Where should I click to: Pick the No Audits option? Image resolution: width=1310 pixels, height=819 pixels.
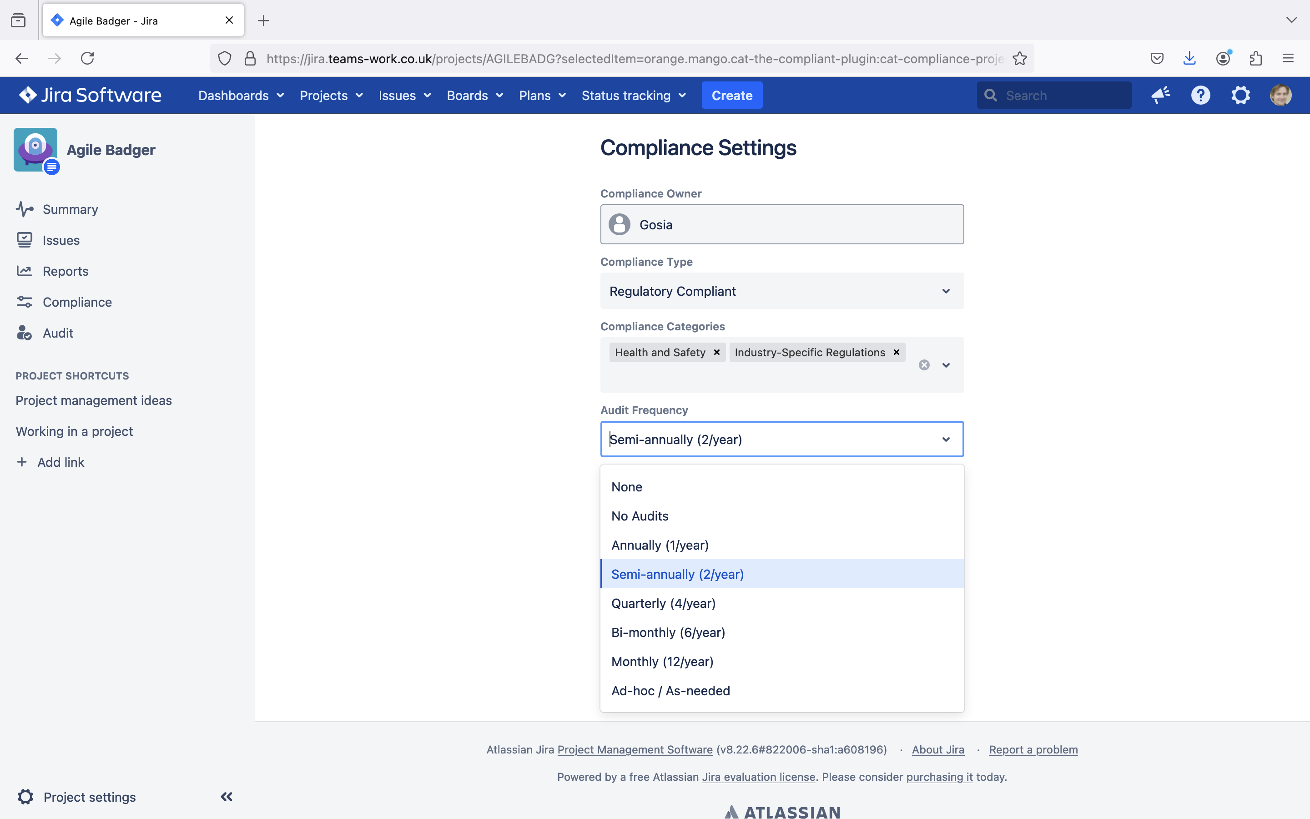pyautogui.click(x=781, y=516)
